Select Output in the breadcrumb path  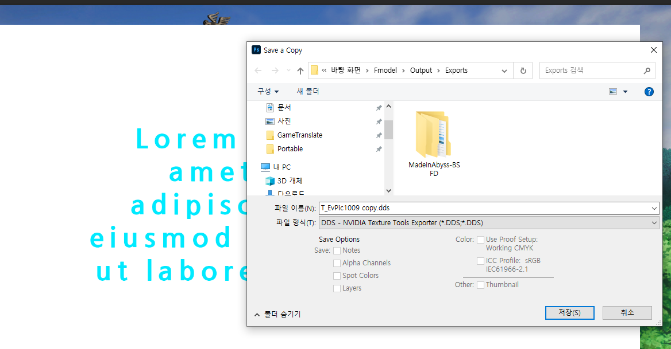click(x=421, y=70)
